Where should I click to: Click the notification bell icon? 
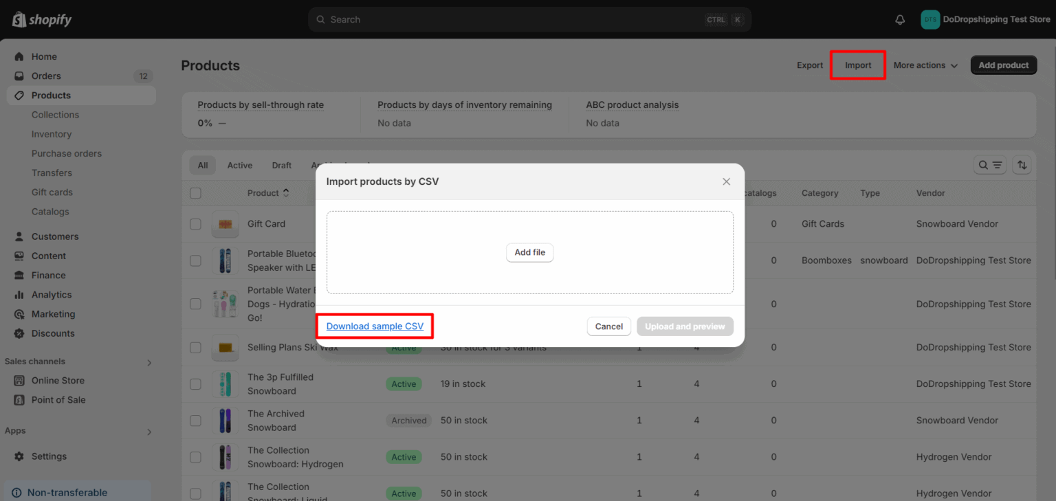pyautogui.click(x=899, y=19)
